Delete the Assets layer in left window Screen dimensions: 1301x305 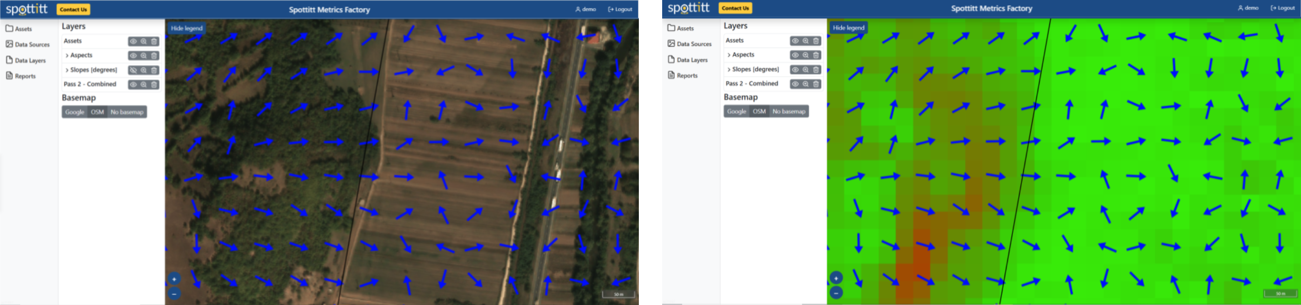point(154,41)
